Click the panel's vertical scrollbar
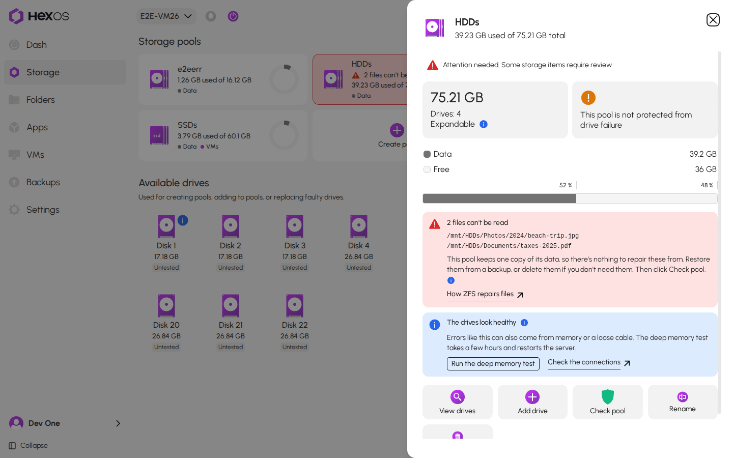The height and width of the screenshot is (458, 733). pos(719,232)
